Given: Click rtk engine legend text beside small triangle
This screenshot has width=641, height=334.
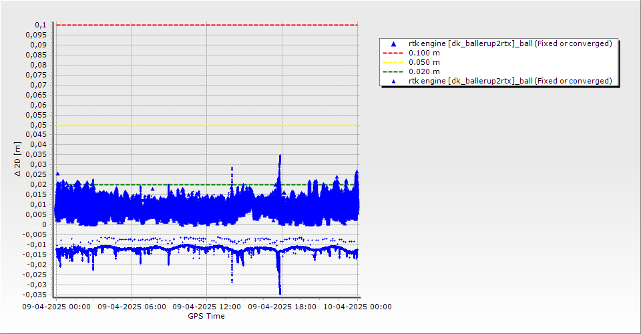Looking at the screenshot, I should [510, 81].
